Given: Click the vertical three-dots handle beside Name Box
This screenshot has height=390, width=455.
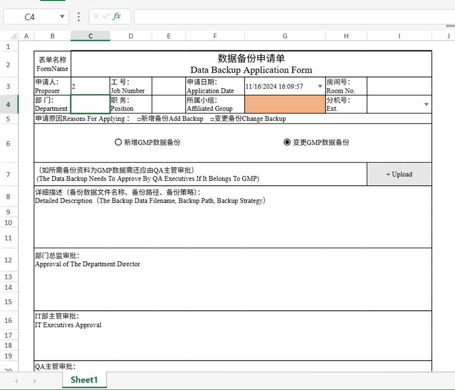Looking at the screenshot, I should click(x=79, y=17).
